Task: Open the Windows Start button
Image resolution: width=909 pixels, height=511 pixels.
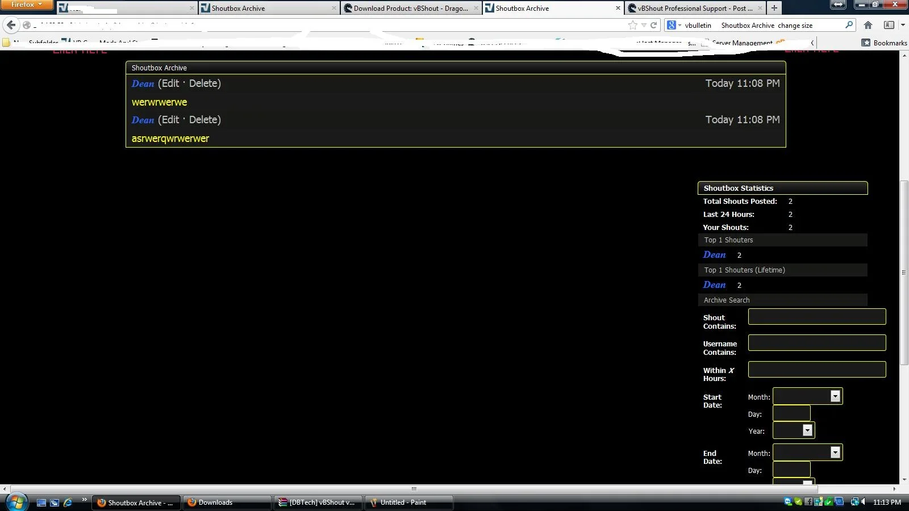Action: (x=16, y=502)
